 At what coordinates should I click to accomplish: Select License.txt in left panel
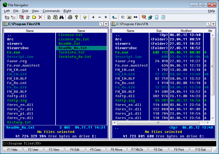pyautogui.click(x=81, y=35)
